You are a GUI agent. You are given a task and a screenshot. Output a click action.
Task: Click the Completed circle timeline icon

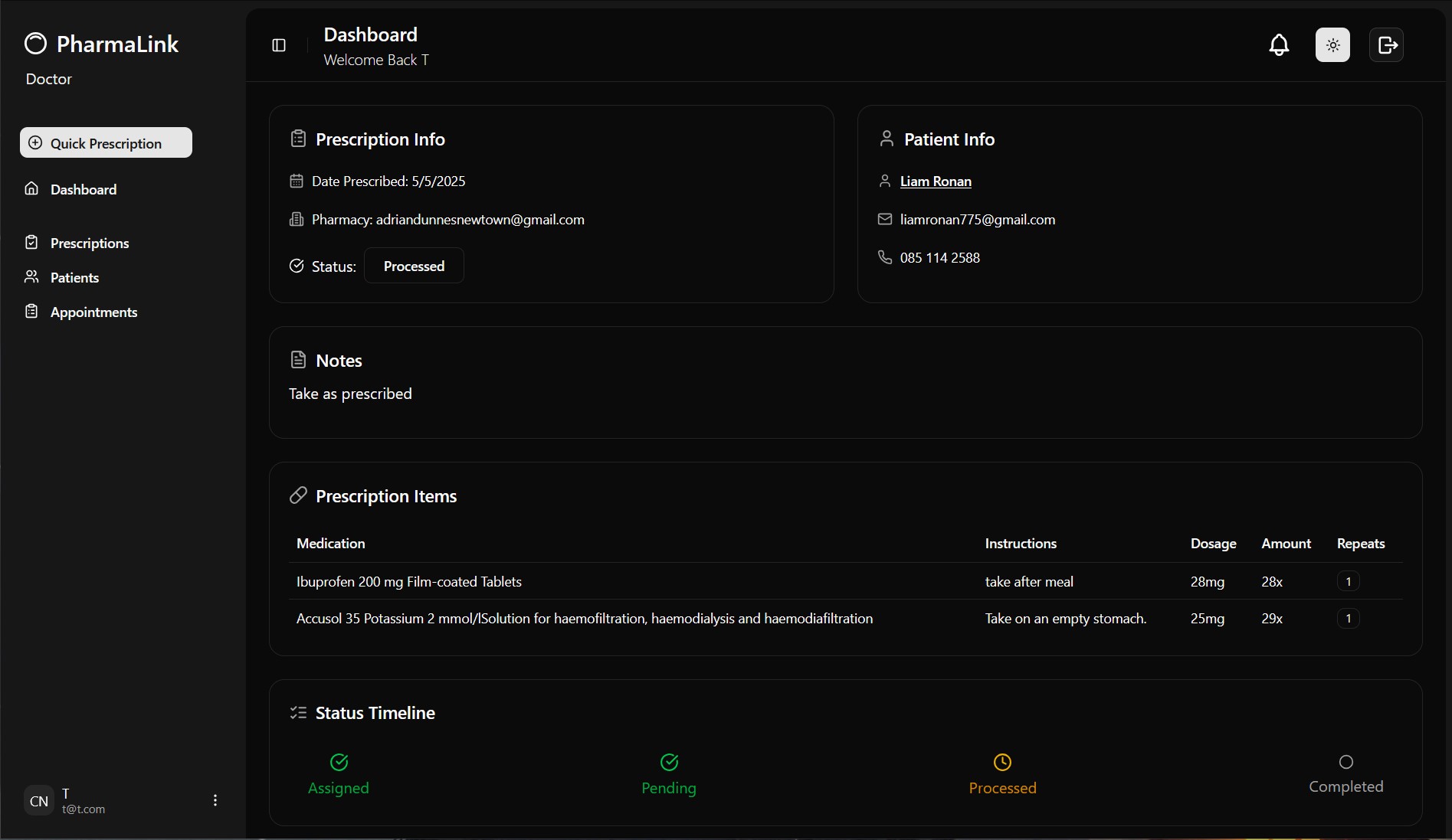pyautogui.click(x=1345, y=762)
